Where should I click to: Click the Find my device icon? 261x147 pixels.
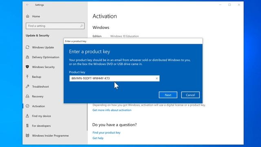(x=27, y=116)
